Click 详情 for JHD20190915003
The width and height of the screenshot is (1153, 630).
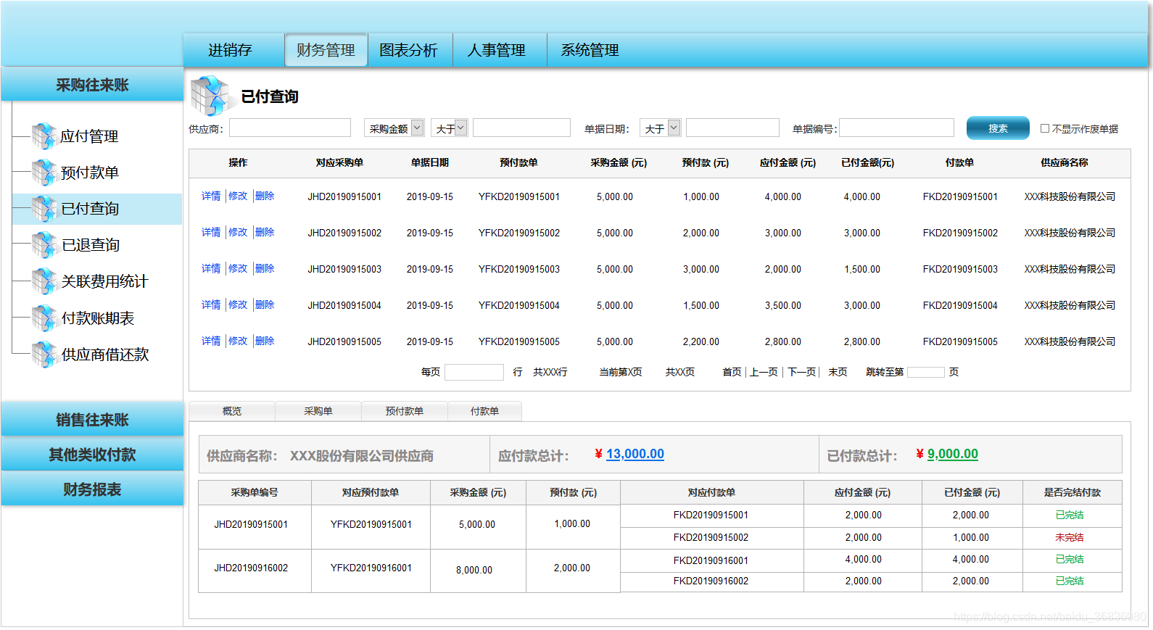[x=211, y=268]
